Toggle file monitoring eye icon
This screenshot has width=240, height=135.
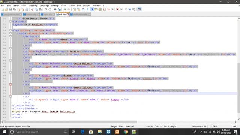click(x=112, y=9)
